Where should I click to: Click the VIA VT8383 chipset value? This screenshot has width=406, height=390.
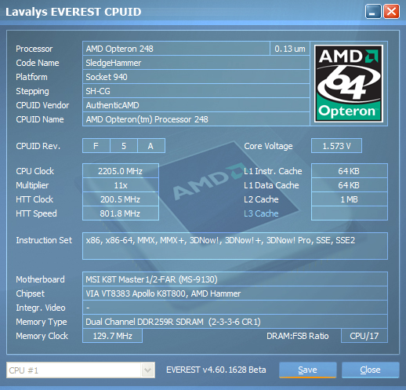[235, 293]
